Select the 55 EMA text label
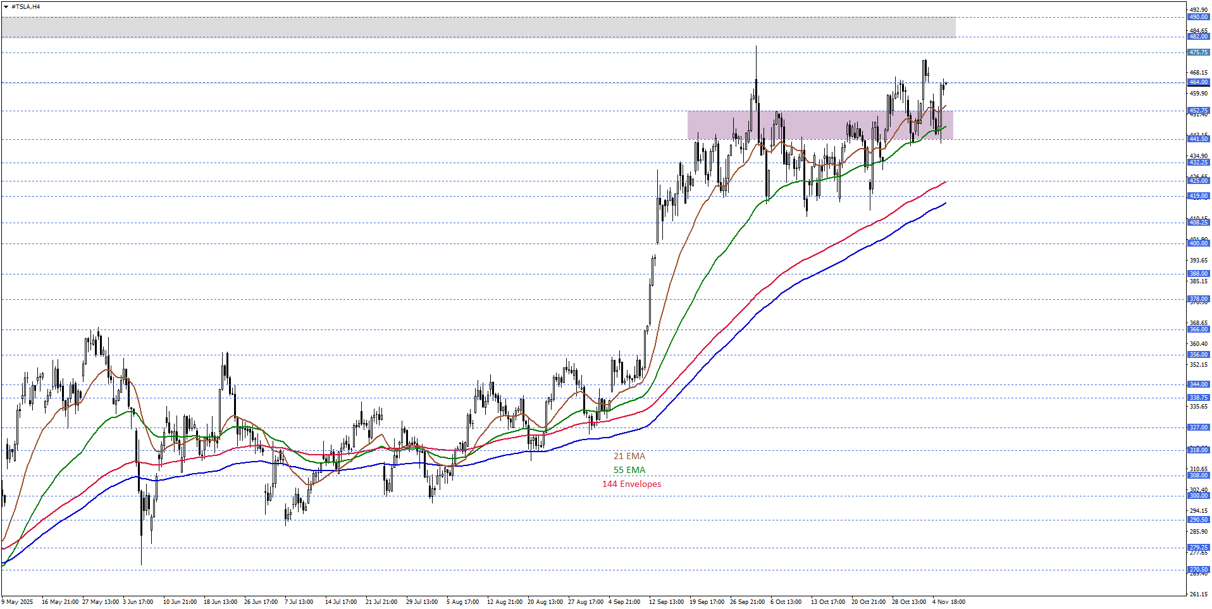Image resolution: width=1212 pixels, height=609 pixels. [629, 470]
